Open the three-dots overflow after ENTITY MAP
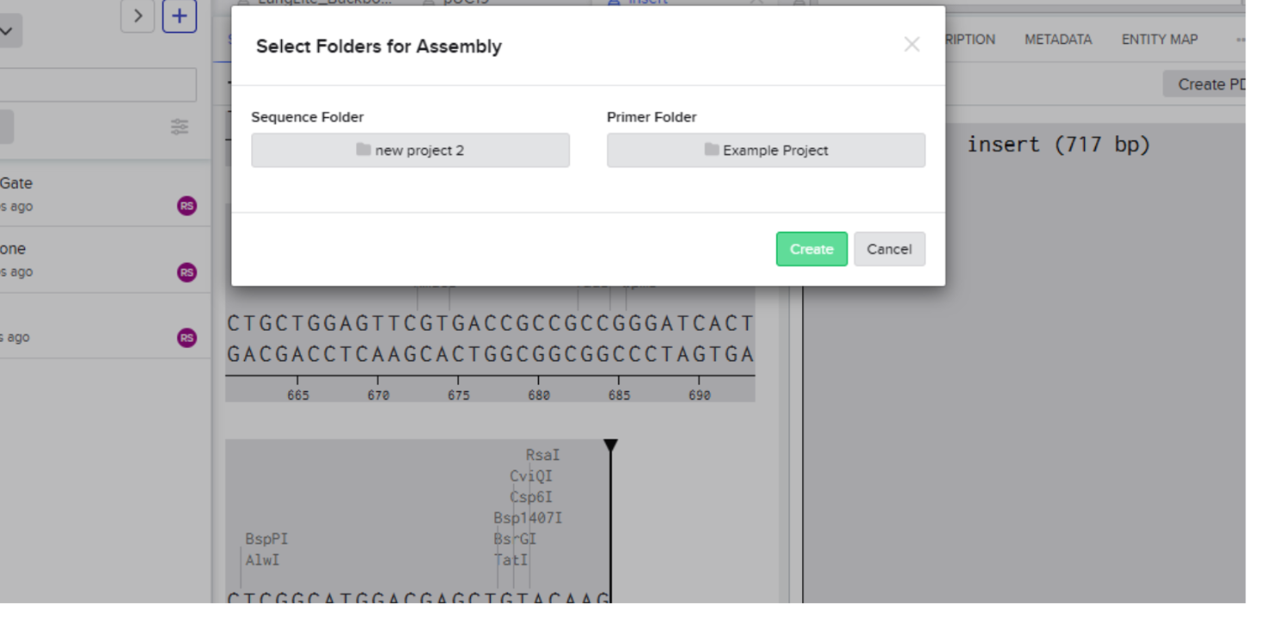This screenshot has width=1278, height=622. [1241, 40]
